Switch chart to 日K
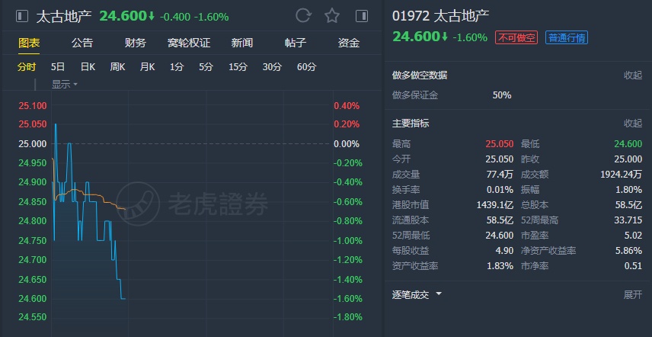652x337 pixels. click(88, 67)
